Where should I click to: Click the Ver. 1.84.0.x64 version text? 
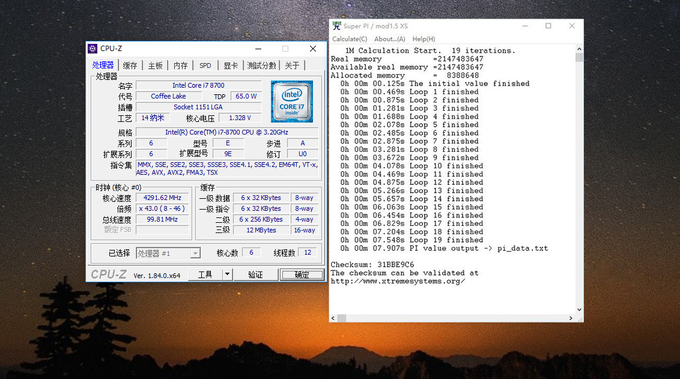point(157,275)
